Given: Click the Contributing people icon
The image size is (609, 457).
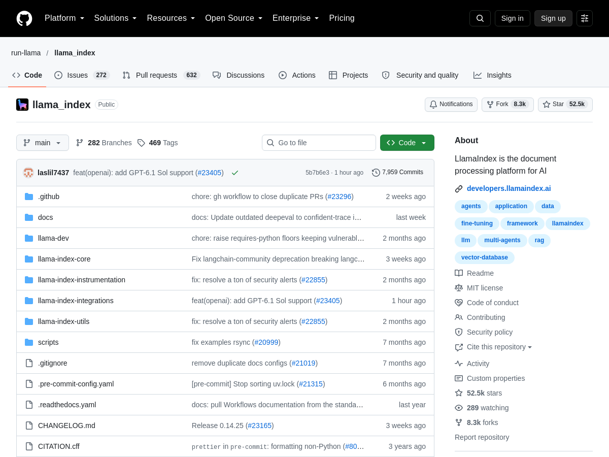Looking at the screenshot, I should point(459,317).
